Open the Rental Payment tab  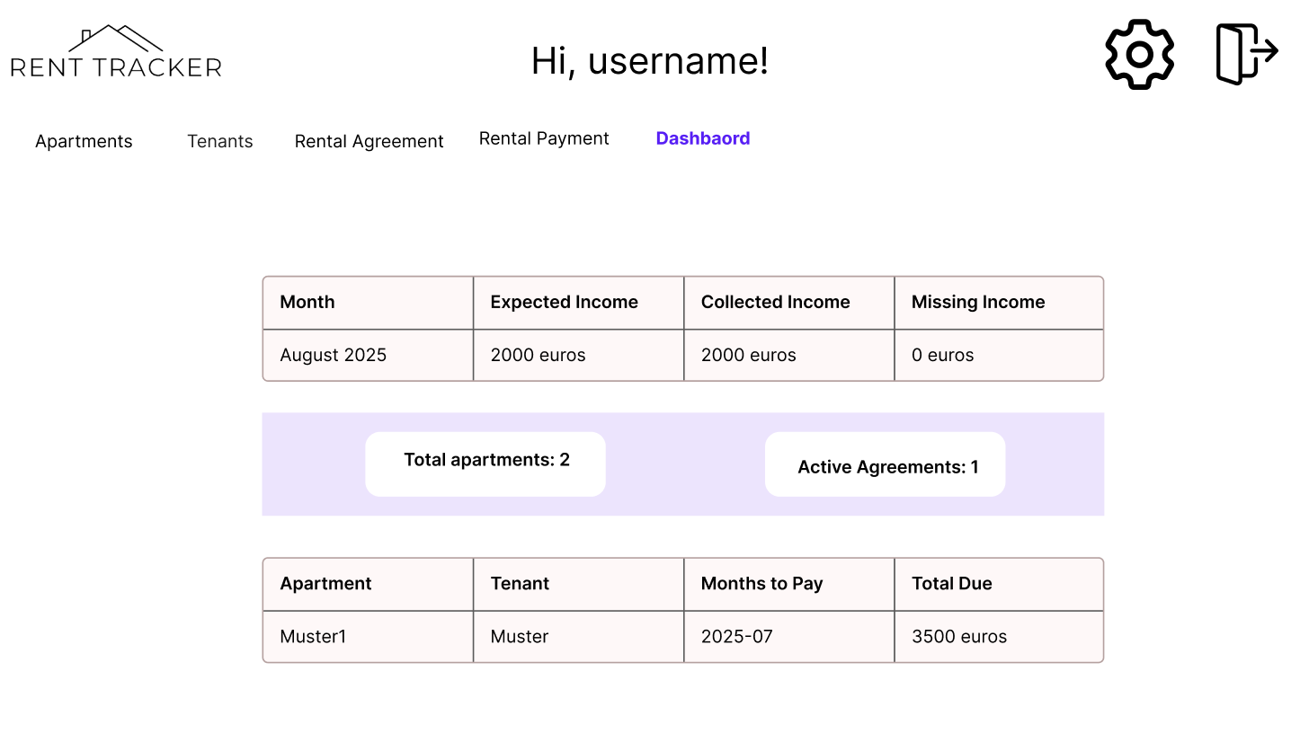544,138
